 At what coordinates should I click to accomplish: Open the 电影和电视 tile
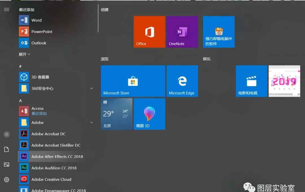(252, 81)
